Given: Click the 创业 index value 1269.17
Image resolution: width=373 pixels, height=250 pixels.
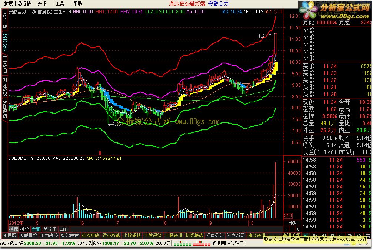Looking at the screenshot, I should coord(111,243).
